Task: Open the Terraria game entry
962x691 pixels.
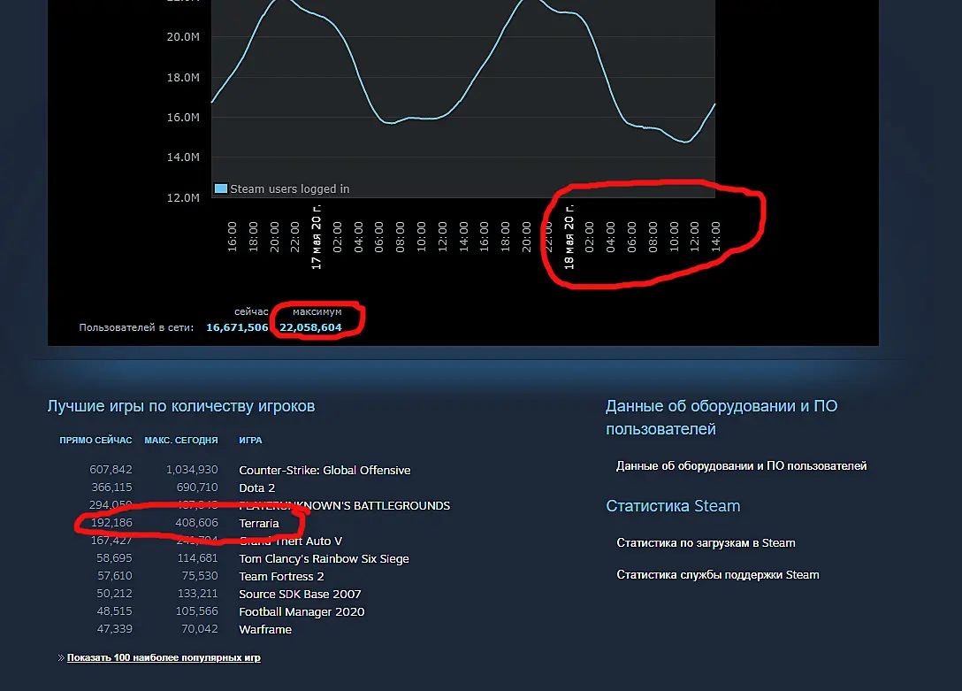Action: tap(259, 524)
